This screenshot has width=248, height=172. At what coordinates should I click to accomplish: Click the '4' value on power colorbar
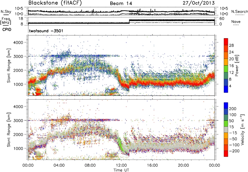pos(230,86)
